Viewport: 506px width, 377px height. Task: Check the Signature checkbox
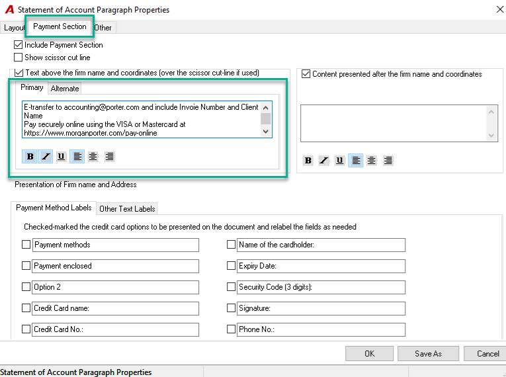coord(231,308)
